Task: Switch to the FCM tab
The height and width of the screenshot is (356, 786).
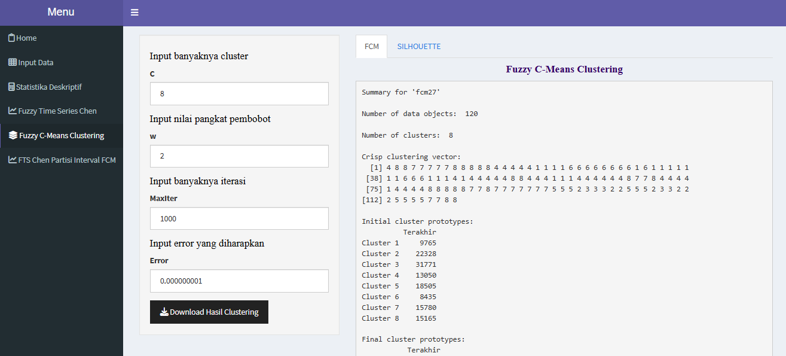Action: click(x=372, y=46)
